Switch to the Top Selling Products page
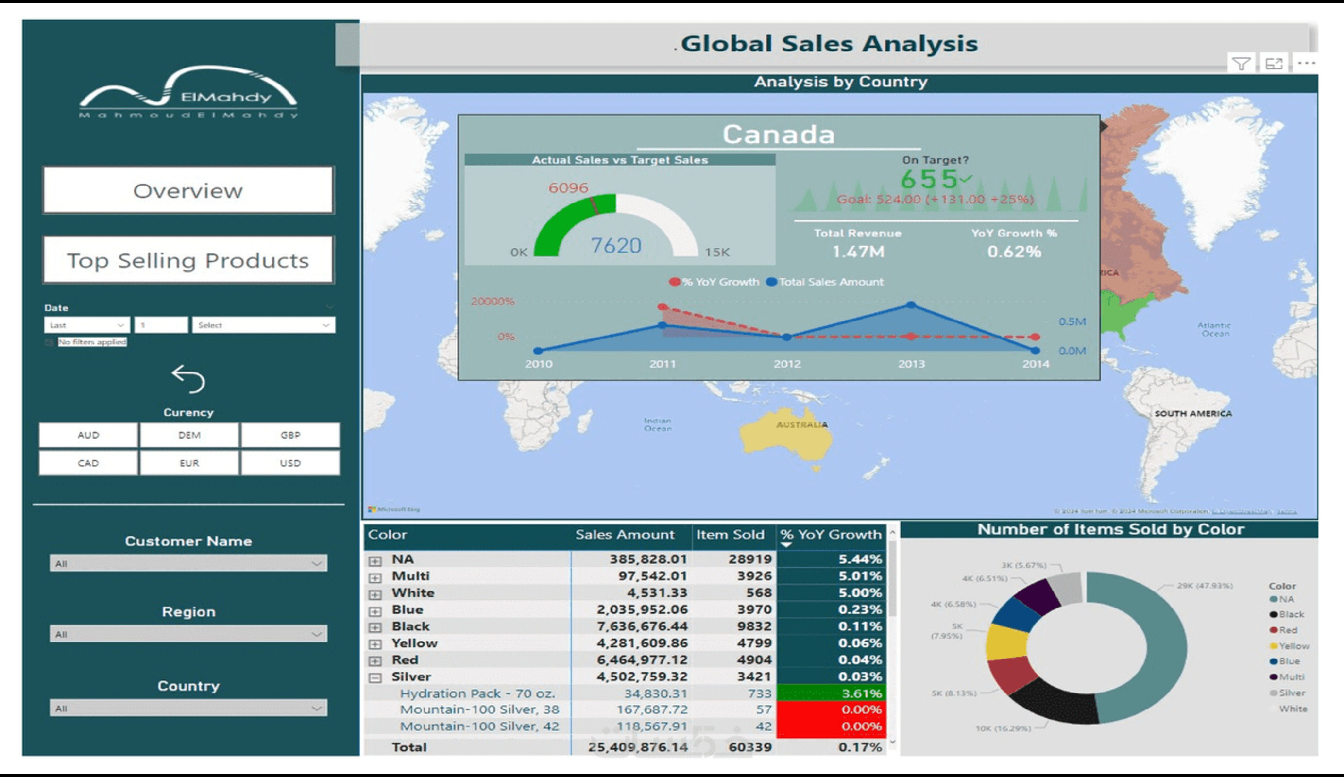The width and height of the screenshot is (1344, 777). [x=188, y=260]
